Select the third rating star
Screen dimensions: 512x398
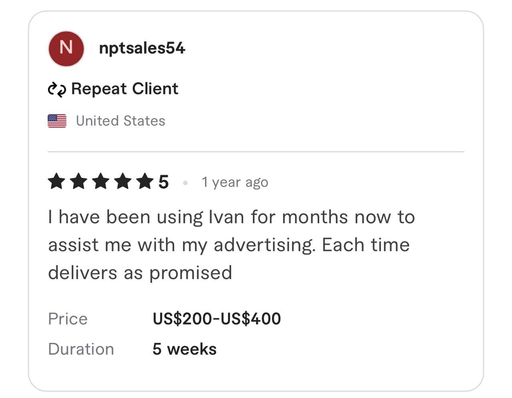tap(100, 182)
